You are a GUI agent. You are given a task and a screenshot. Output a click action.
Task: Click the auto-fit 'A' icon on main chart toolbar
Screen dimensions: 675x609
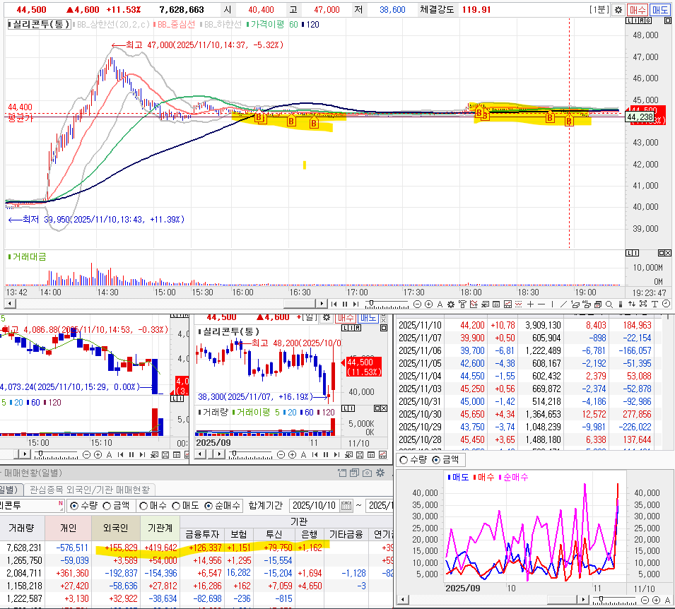pyautogui.click(x=440, y=304)
